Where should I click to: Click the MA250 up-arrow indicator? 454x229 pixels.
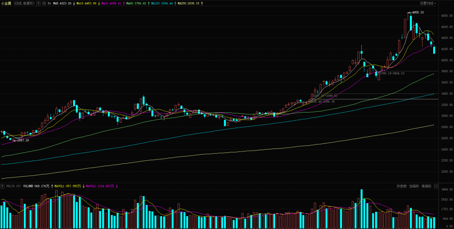(203, 3)
